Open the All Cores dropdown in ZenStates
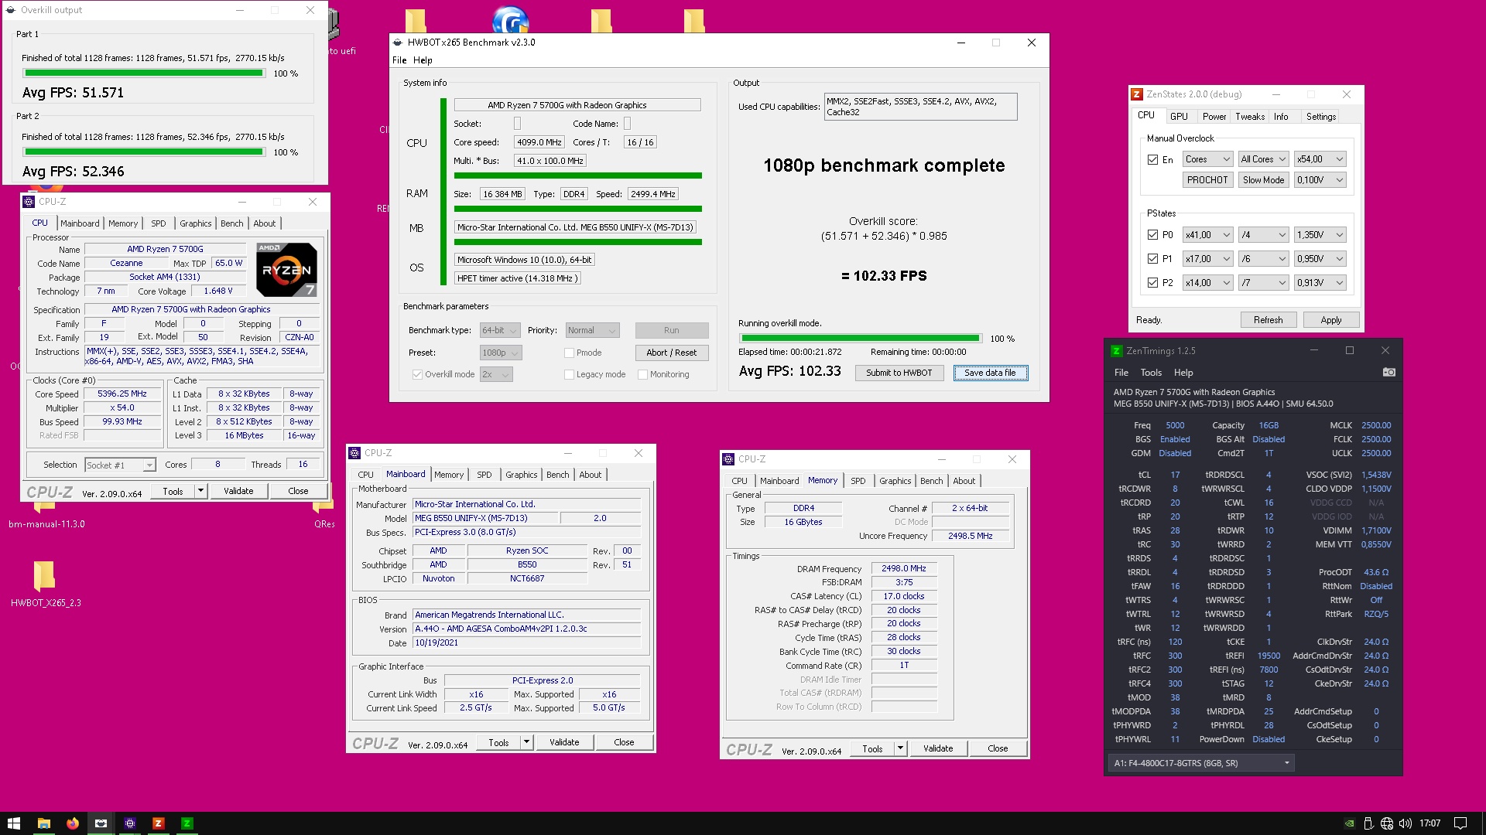Viewport: 1486px width, 835px height. tap(1263, 159)
